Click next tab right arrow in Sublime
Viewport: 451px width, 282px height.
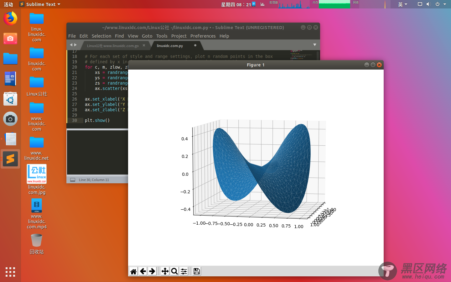[x=75, y=45]
